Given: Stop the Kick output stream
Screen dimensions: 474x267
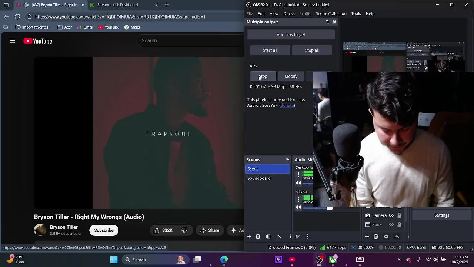Looking at the screenshot, I should pos(263,76).
